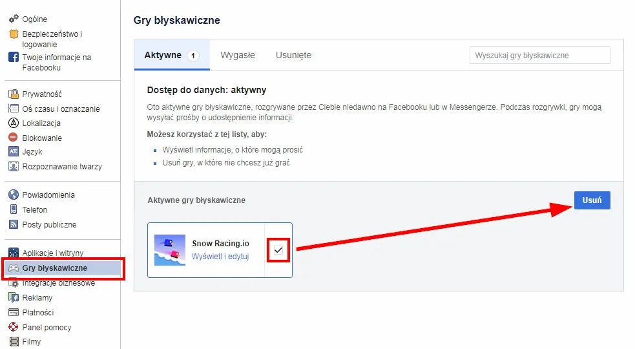Click the Filmy film strip icon
Image resolution: width=635 pixels, height=349 pixels.
point(14,342)
